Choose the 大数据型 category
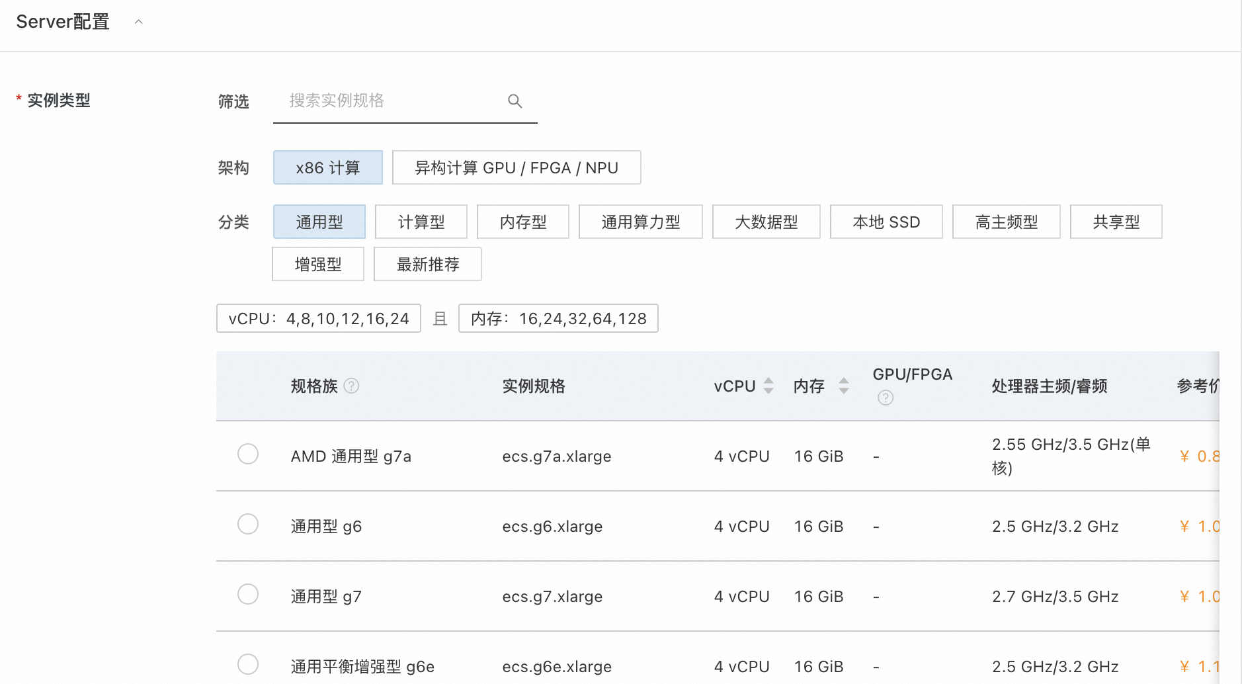This screenshot has height=684, width=1242. click(766, 222)
